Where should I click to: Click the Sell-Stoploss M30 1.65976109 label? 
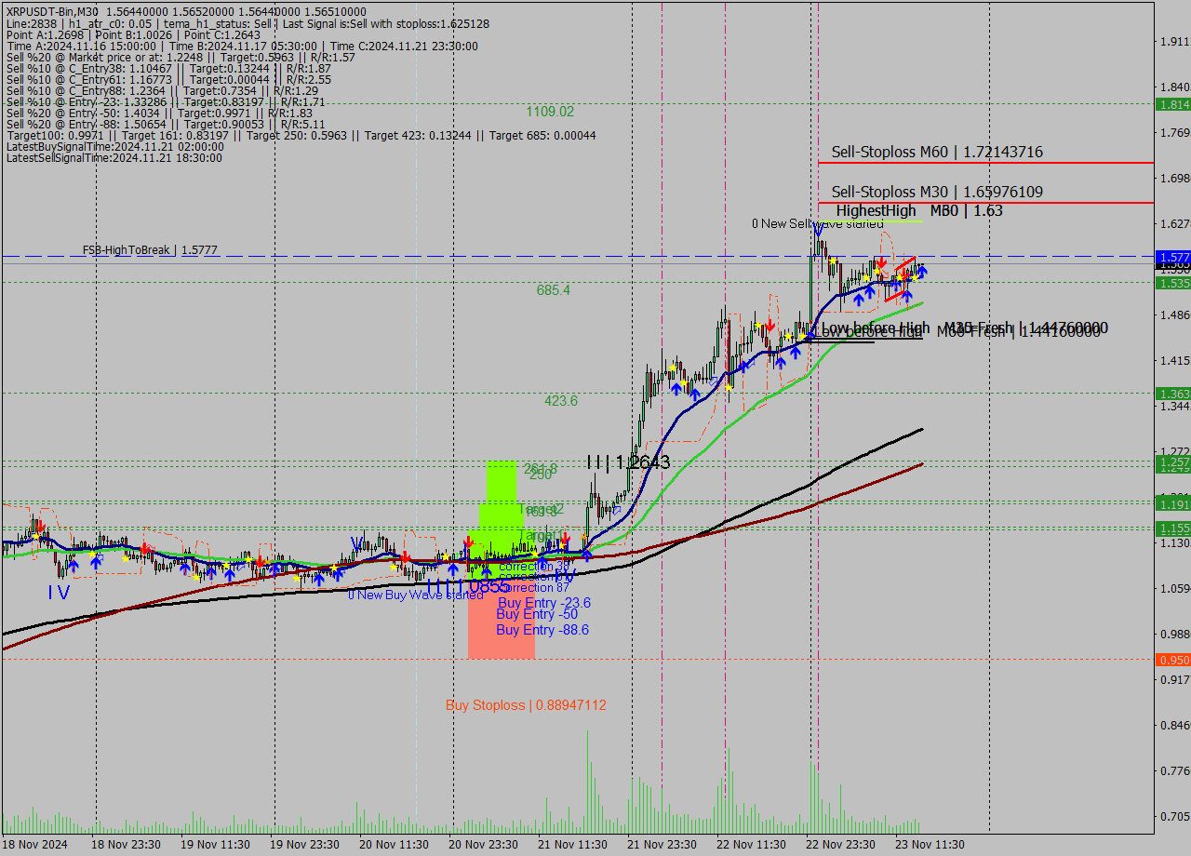(x=937, y=192)
